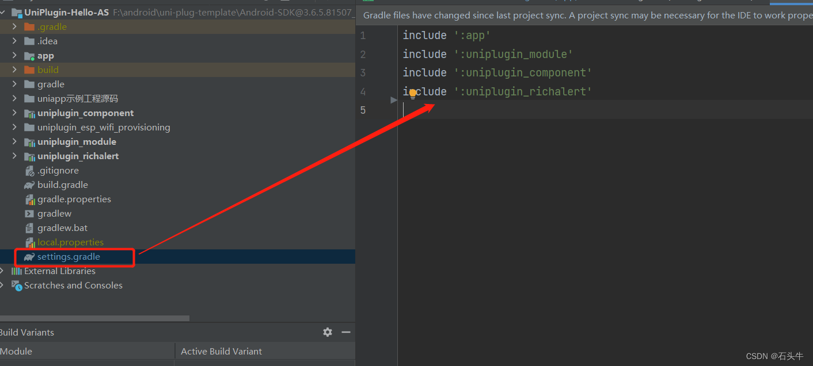Click the line include ':uniplugin_component'
This screenshot has width=813, height=366.
tap(497, 72)
